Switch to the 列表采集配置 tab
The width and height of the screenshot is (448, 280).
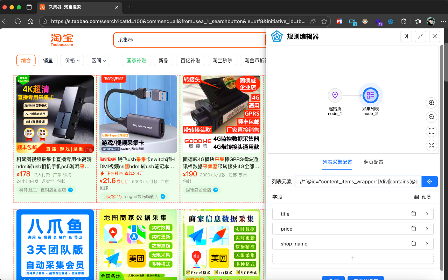point(337,162)
